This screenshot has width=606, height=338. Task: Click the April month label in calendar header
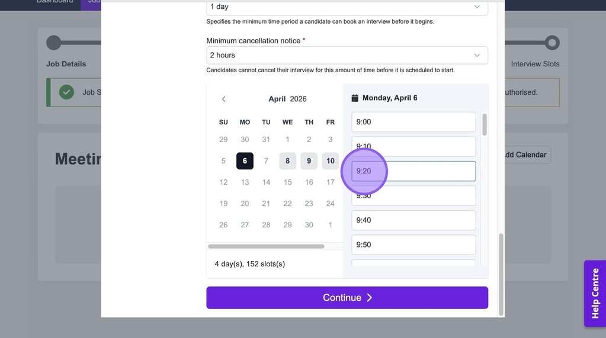tap(277, 99)
